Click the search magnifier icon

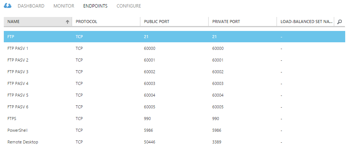[x=340, y=22]
